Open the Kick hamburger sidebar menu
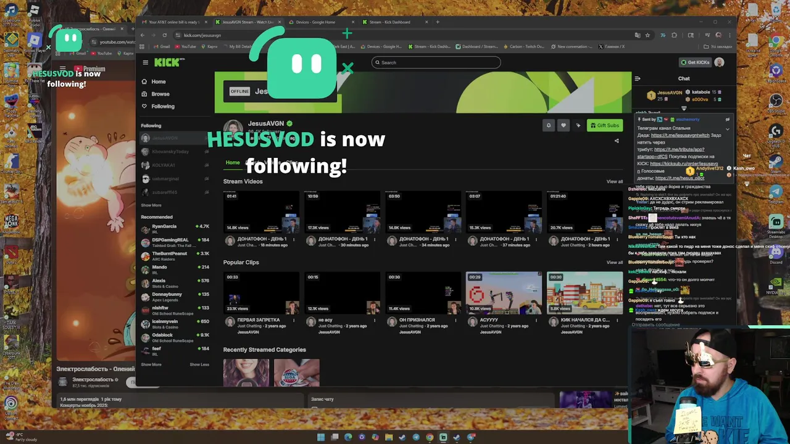 [x=145, y=62]
